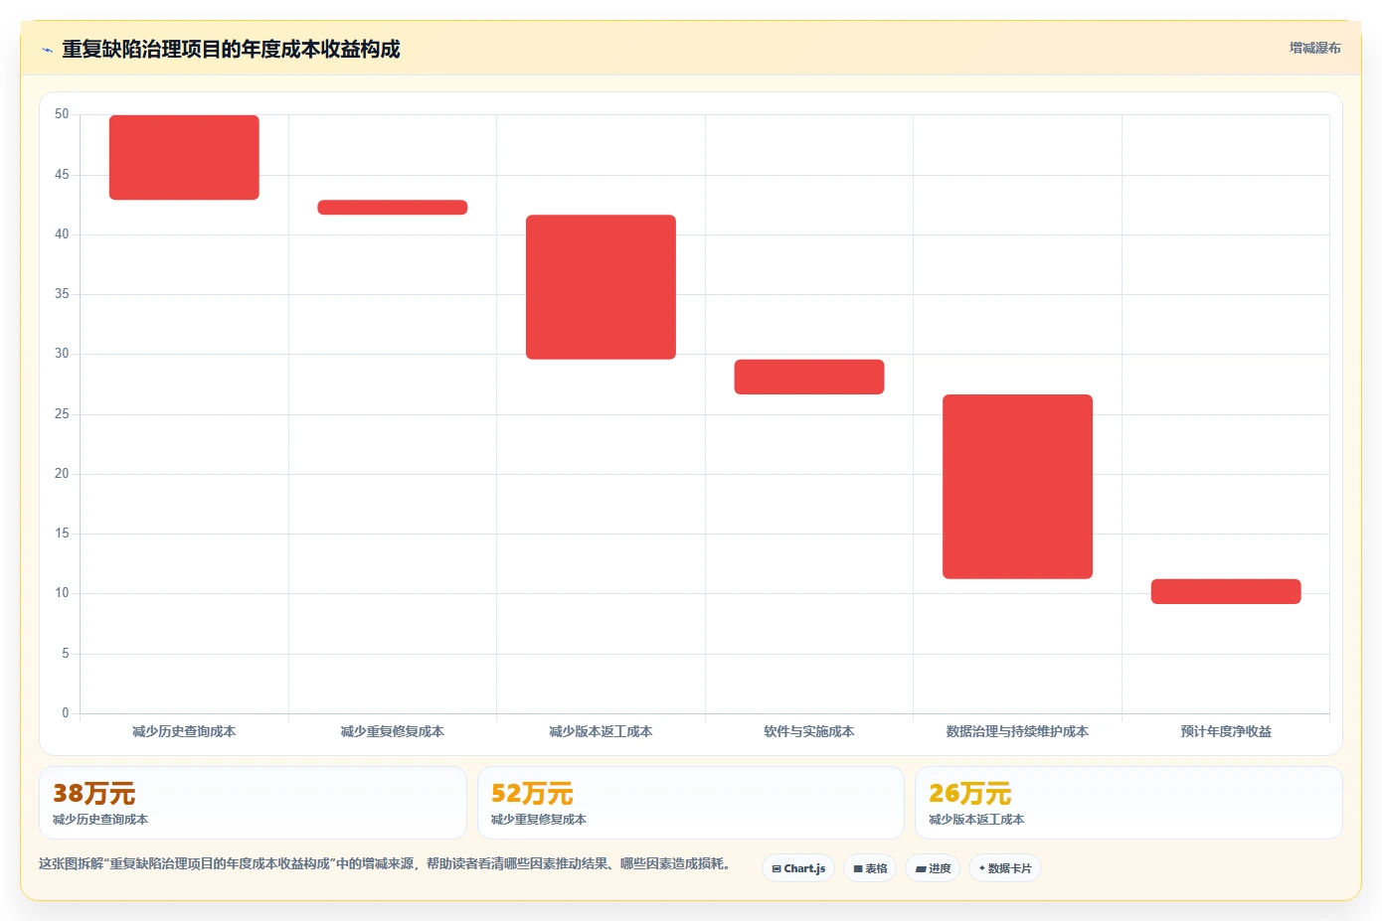Open the 52万元 data card

point(691,803)
